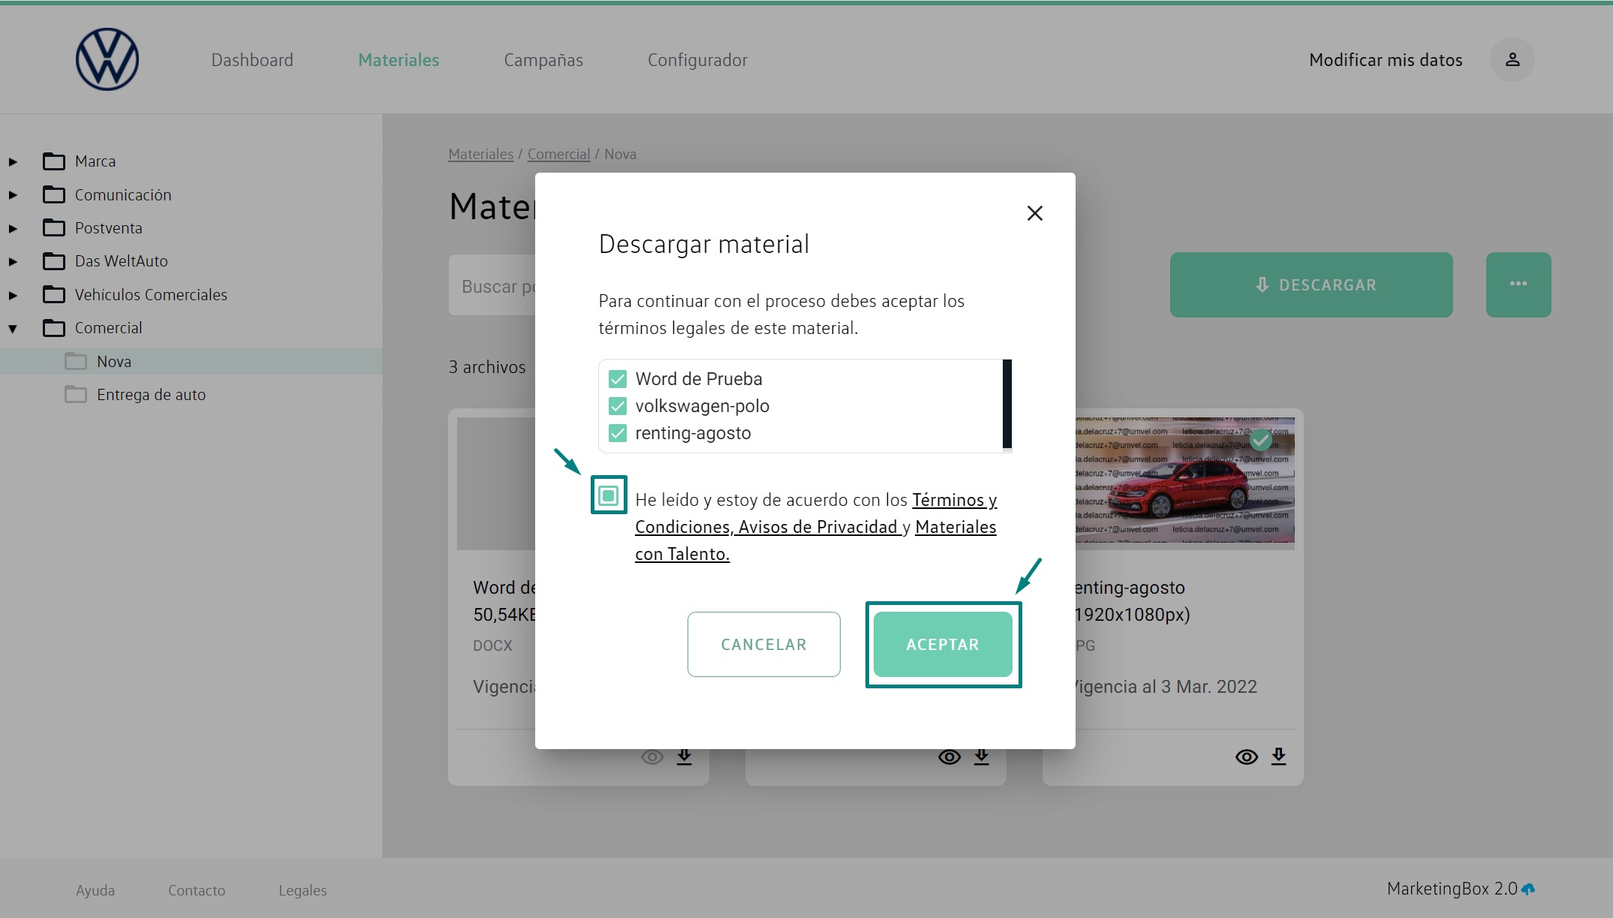Click the three-dots more options button
The width and height of the screenshot is (1613, 918).
(x=1518, y=284)
